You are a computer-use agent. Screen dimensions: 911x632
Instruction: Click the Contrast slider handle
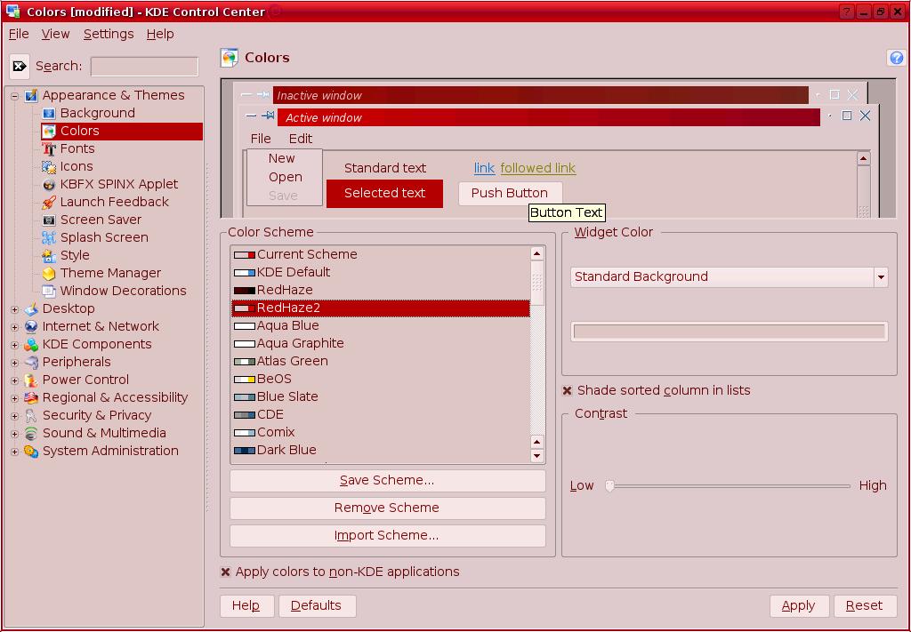(x=609, y=485)
